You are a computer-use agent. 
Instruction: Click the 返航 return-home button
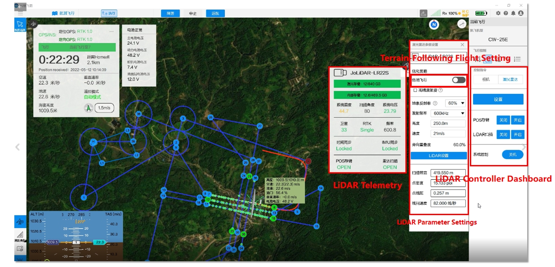click(215, 13)
